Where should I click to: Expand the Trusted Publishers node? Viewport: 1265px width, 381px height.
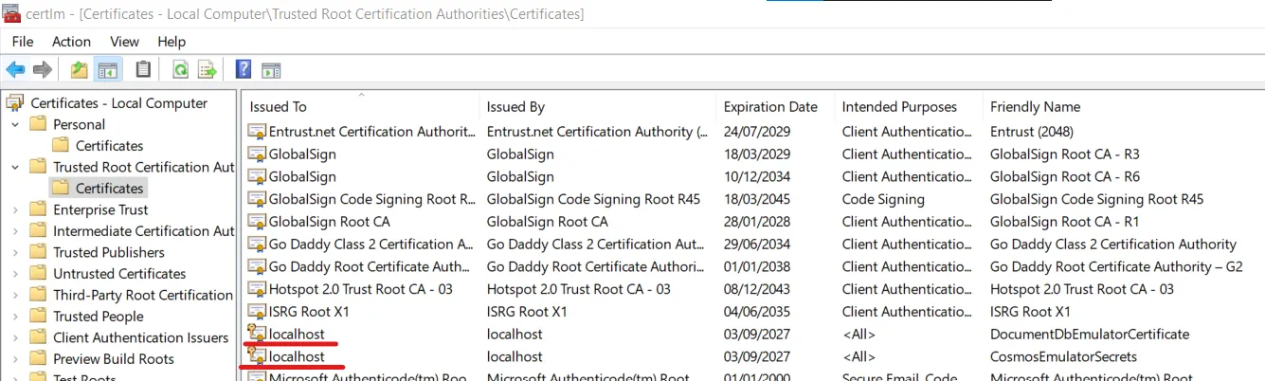coord(15,252)
